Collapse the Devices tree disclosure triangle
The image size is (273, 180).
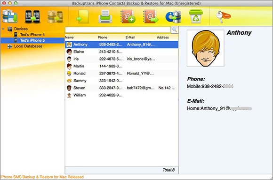click(3, 29)
